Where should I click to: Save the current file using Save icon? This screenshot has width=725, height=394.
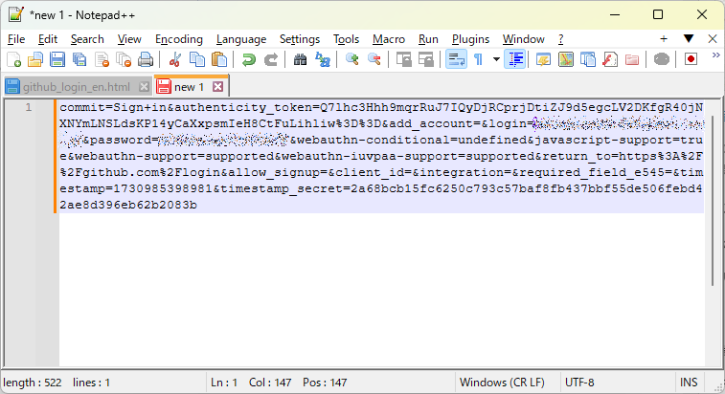[x=57, y=59]
